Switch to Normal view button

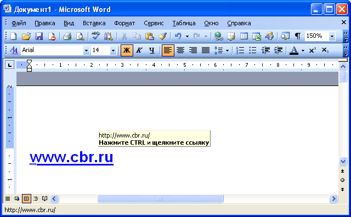[8, 199]
